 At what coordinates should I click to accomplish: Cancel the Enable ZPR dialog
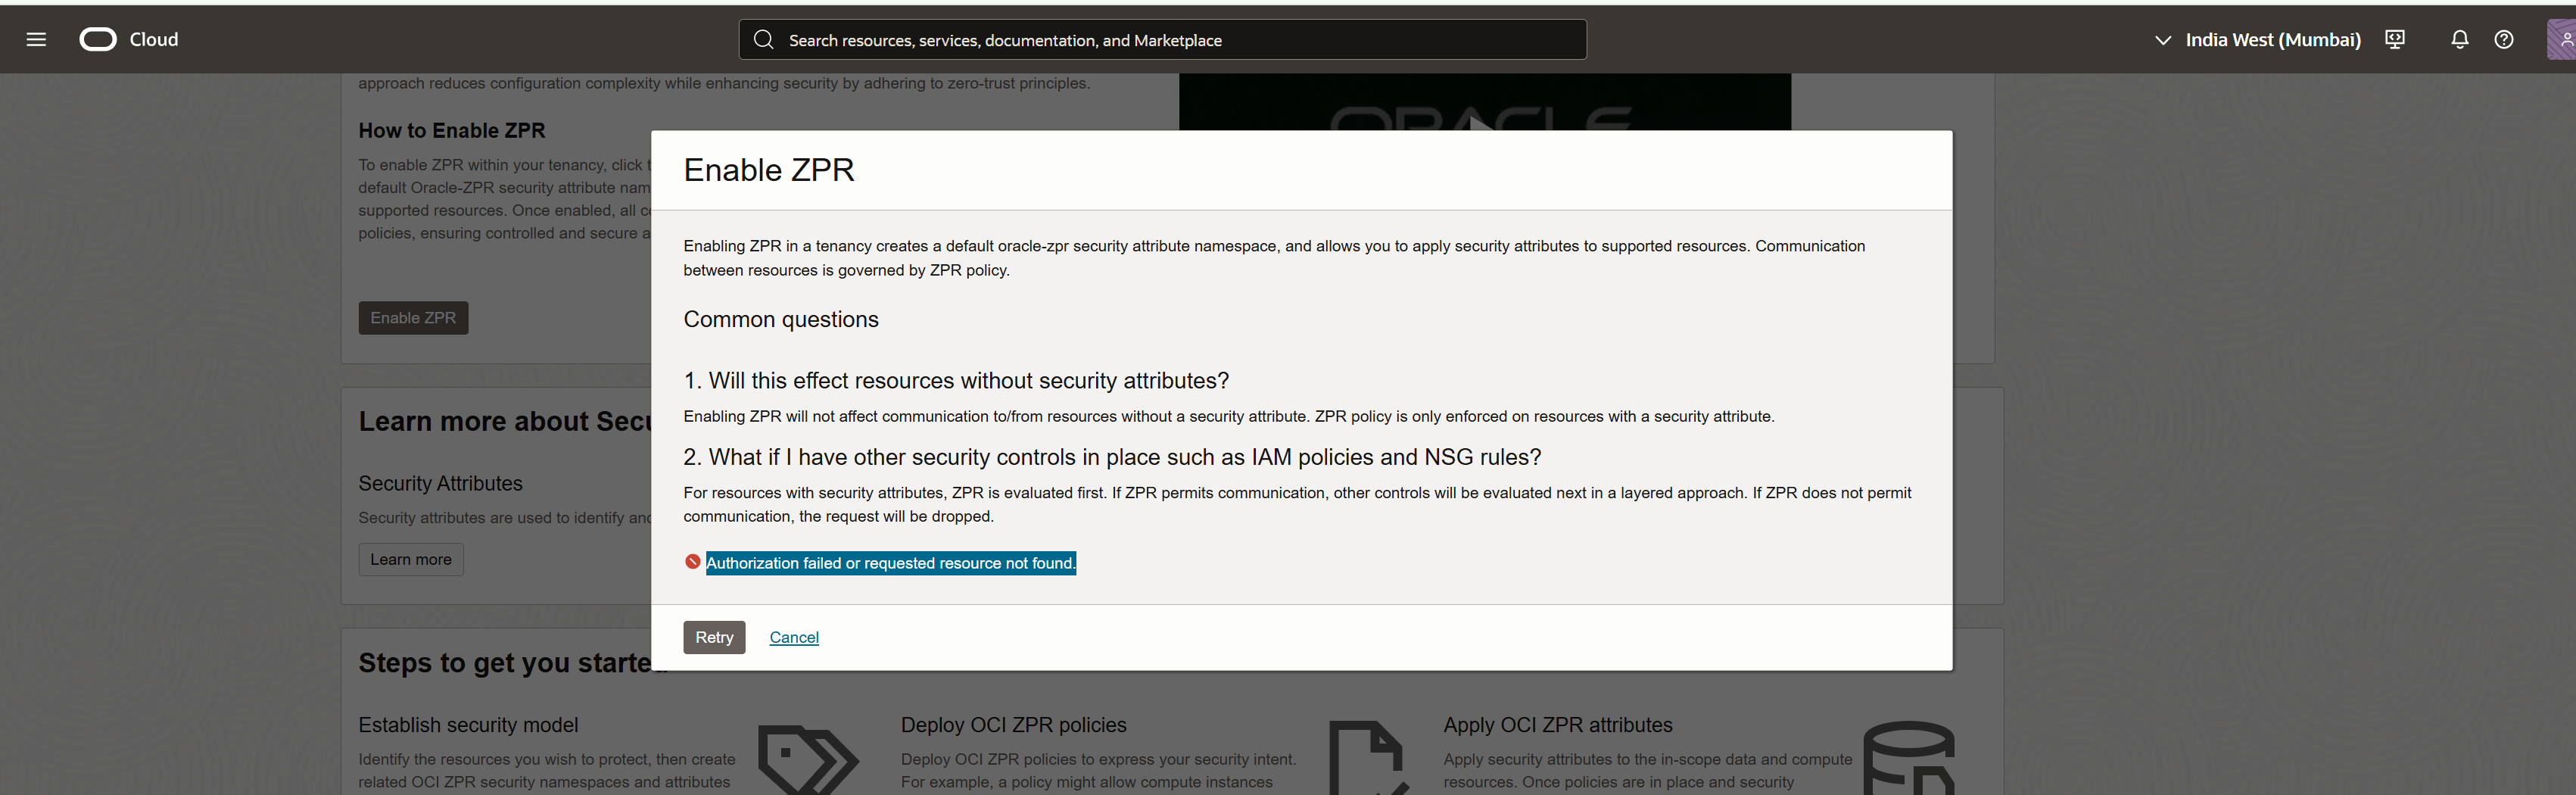click(794, 638)
